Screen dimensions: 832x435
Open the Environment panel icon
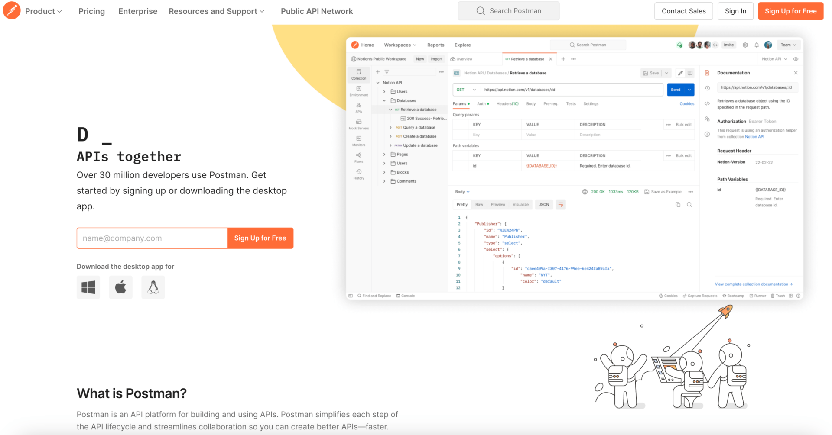coord(359,91)
